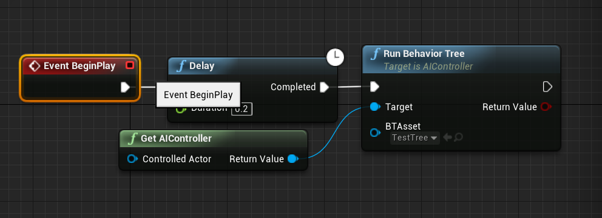Click the Delay node Completed execution pin
The width and height of the screenshot is (602, 218).
click(325, 87)
